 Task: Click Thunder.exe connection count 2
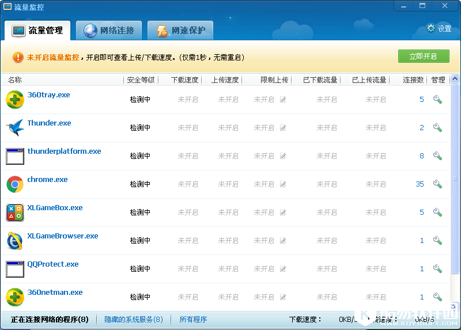coord(422,128)
